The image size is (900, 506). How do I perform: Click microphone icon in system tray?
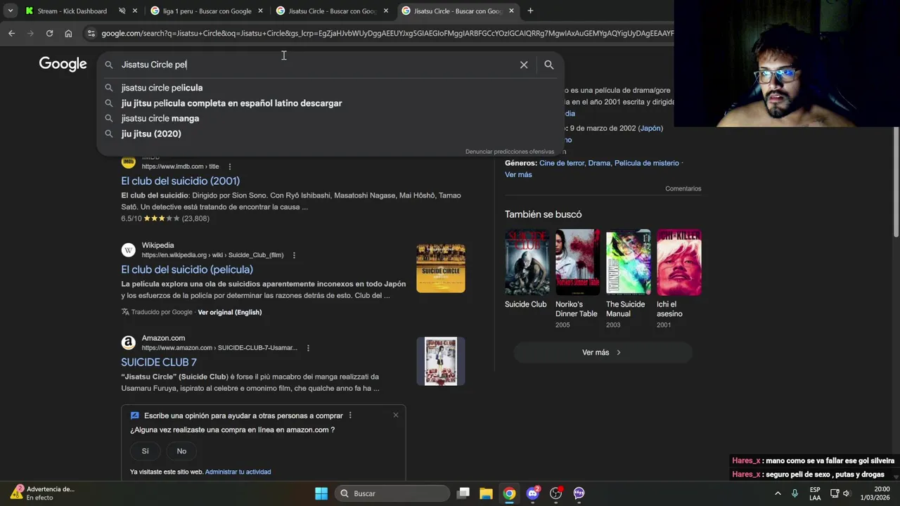[x=795, y=493]
